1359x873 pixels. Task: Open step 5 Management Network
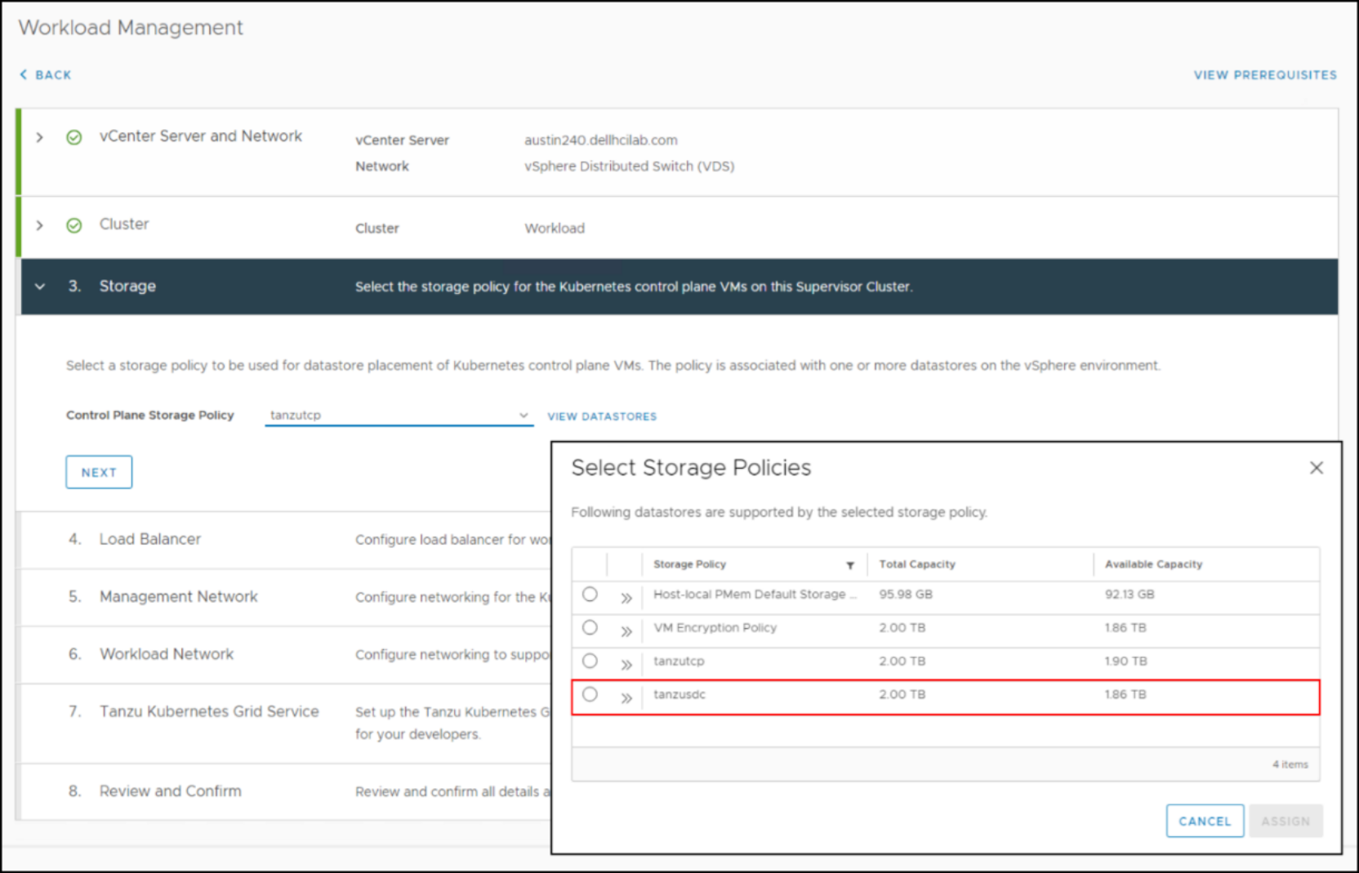coord(178,596)
